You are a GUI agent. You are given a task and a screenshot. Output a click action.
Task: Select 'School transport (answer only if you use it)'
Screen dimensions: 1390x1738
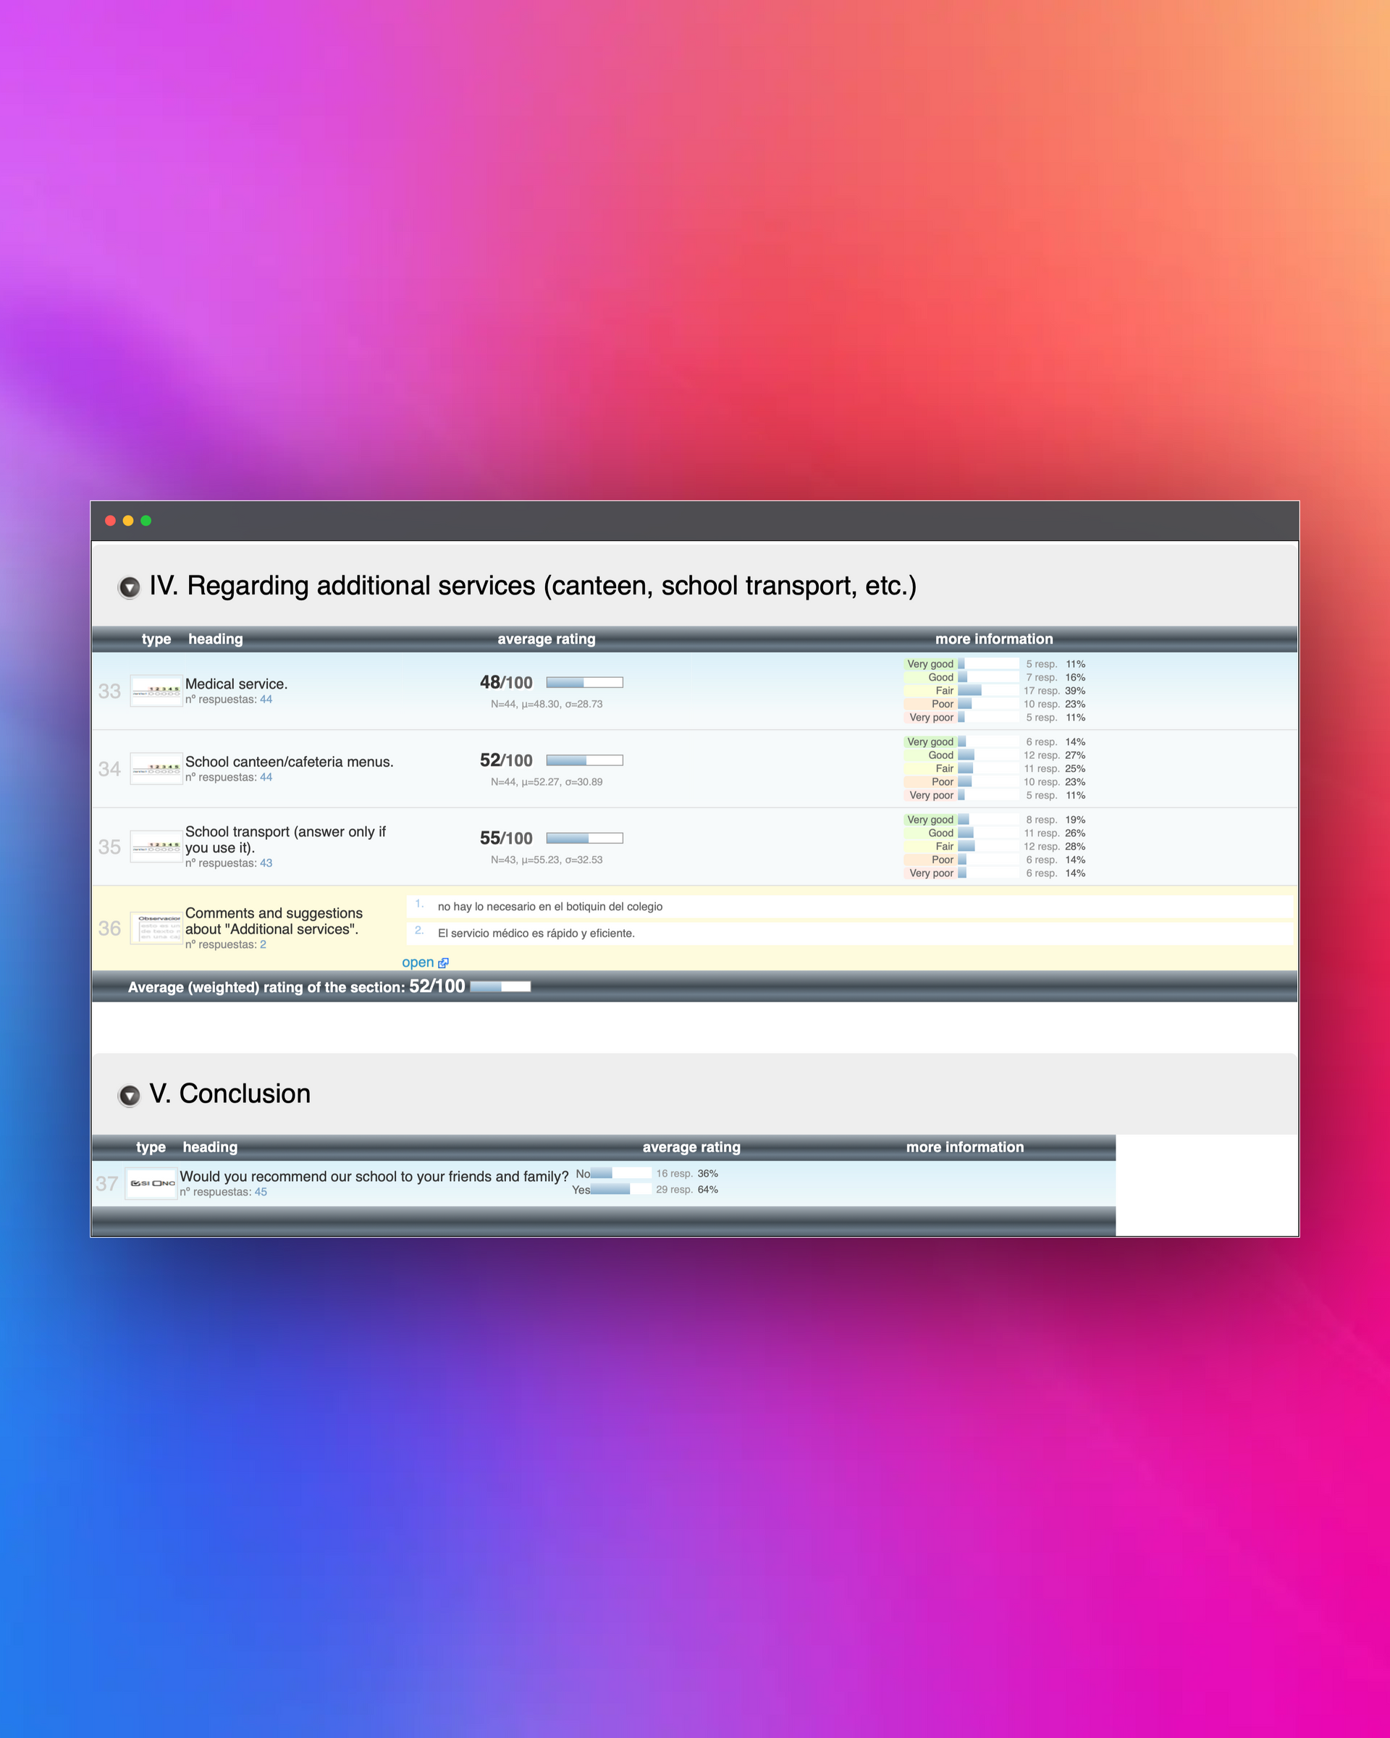(x=285, y=840)
